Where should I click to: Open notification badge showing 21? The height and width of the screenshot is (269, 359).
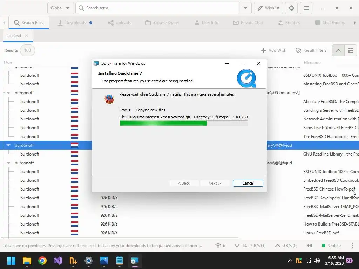pyautogui.click(x=349, y=261)
